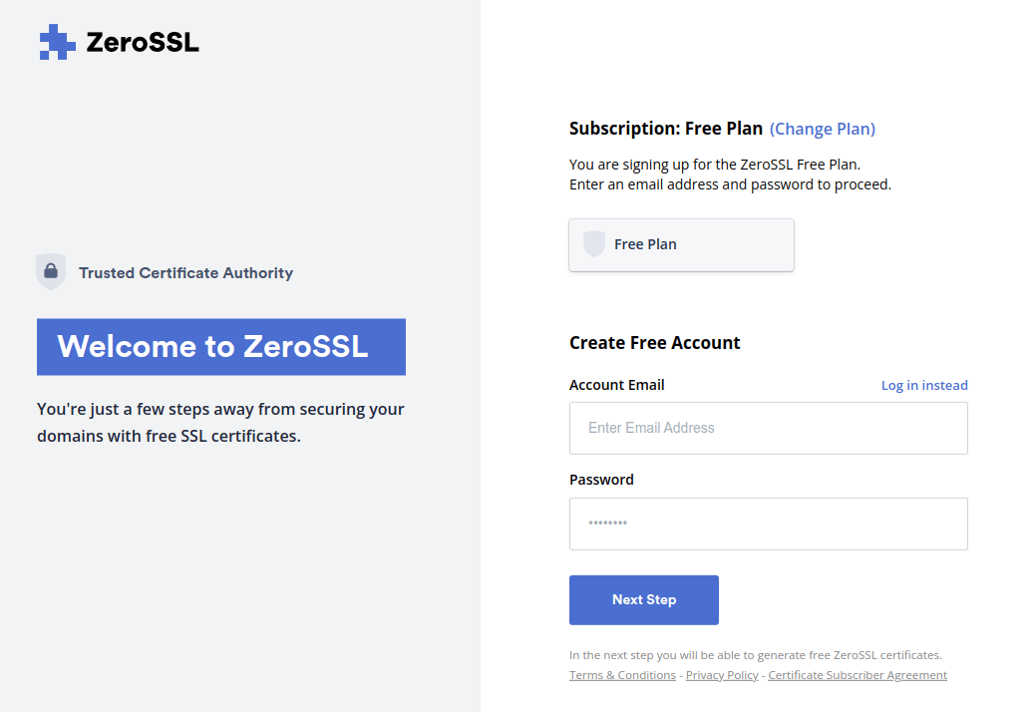Click the Create Free Account heading
Image resolution: width=1033 pixels, height=712 pixels.
(x=654, y=343)
